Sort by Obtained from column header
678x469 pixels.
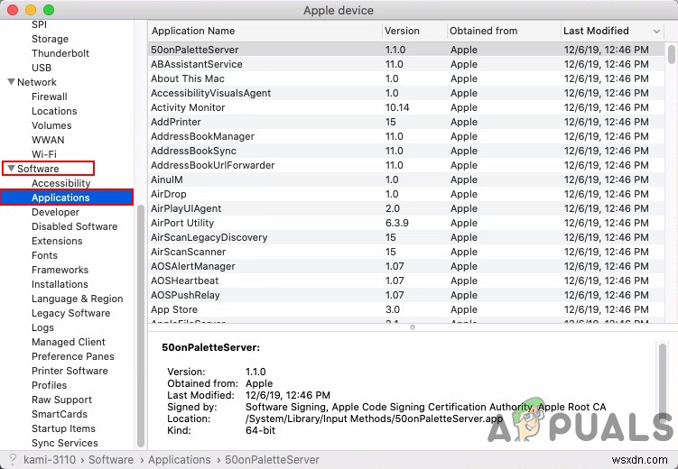(x=504, y=31)
